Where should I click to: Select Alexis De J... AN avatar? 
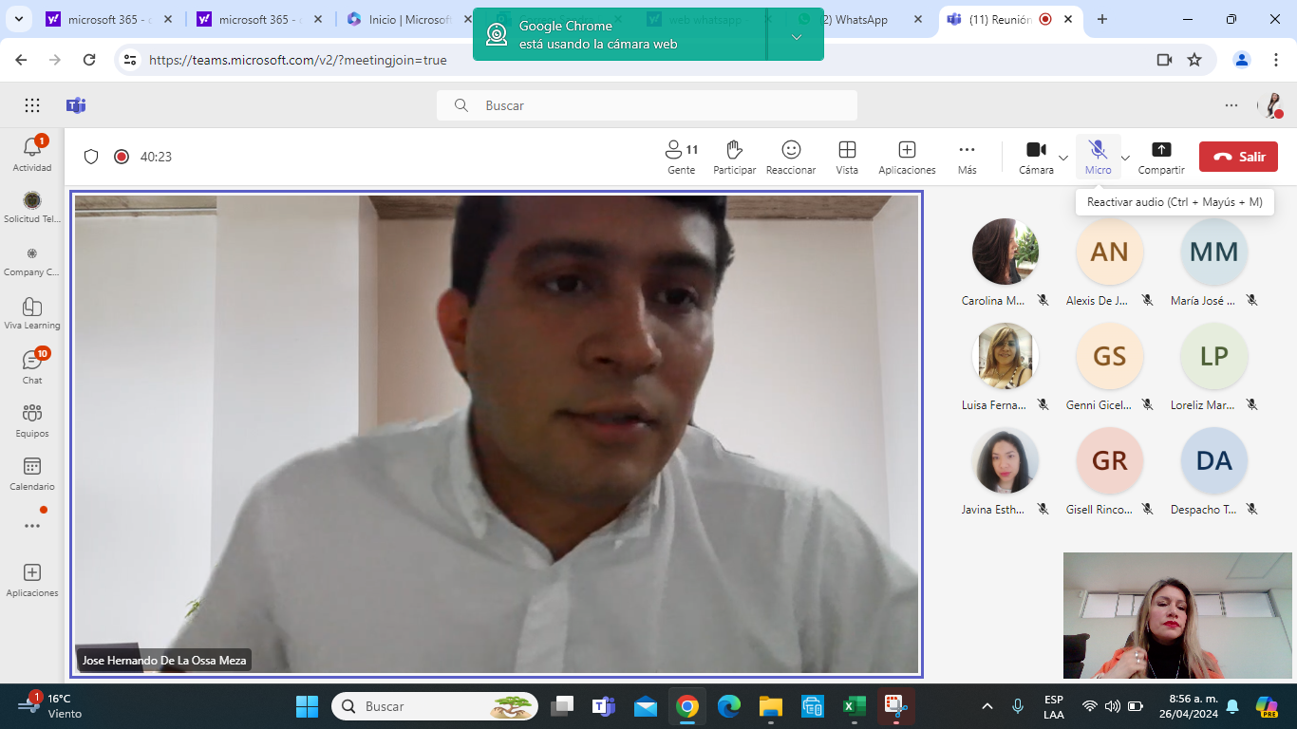click(x=1109, y=252)
